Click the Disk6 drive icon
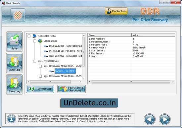Screen dimensions: 182x128 46,76
